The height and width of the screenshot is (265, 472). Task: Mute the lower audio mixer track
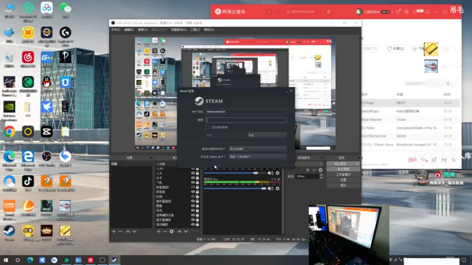270,188
